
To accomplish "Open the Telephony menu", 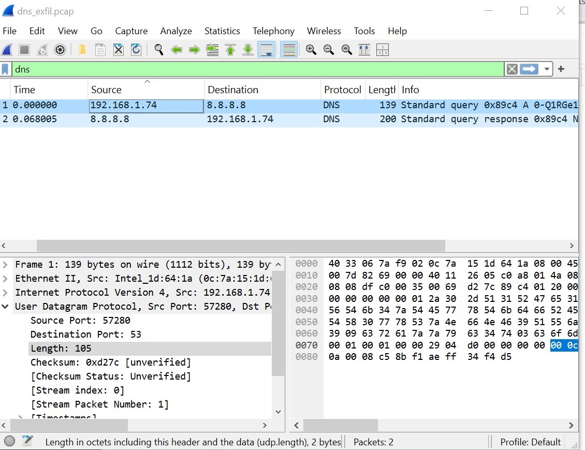I will click(x=273, y=31).
